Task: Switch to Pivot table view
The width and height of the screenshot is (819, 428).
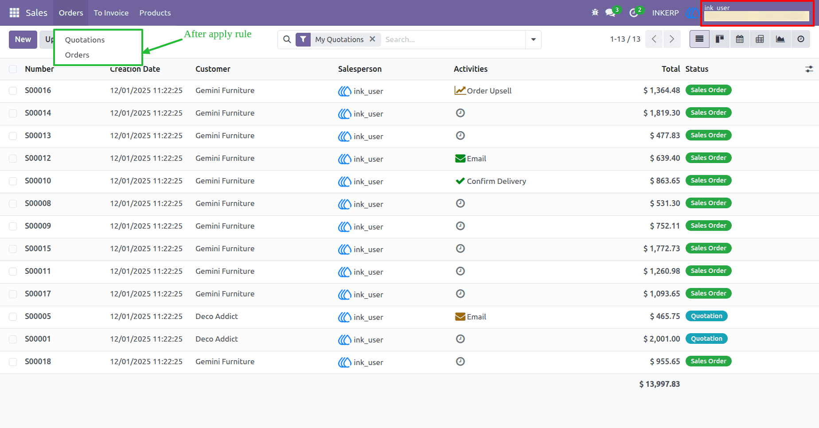Action: (760, 39)
